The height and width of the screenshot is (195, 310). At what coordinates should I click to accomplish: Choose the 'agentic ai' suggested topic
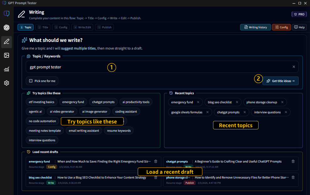pyautogui.click(x=35, y=112)
